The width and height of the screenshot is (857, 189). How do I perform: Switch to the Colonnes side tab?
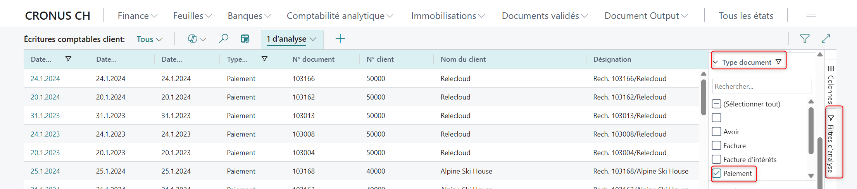click(831, 85)
